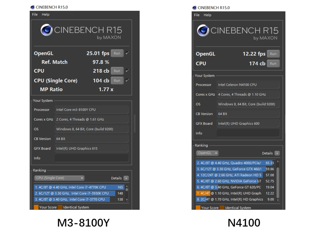318x239 pixels.
Task: Click the 1.77 x MP Ratio value
Action: point(106,89)
